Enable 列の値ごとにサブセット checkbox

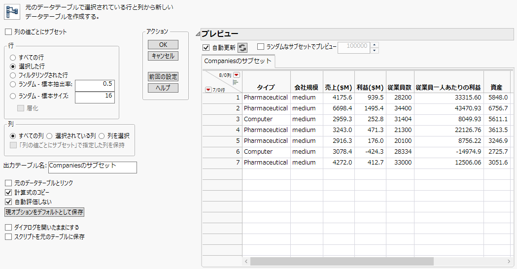8,32
